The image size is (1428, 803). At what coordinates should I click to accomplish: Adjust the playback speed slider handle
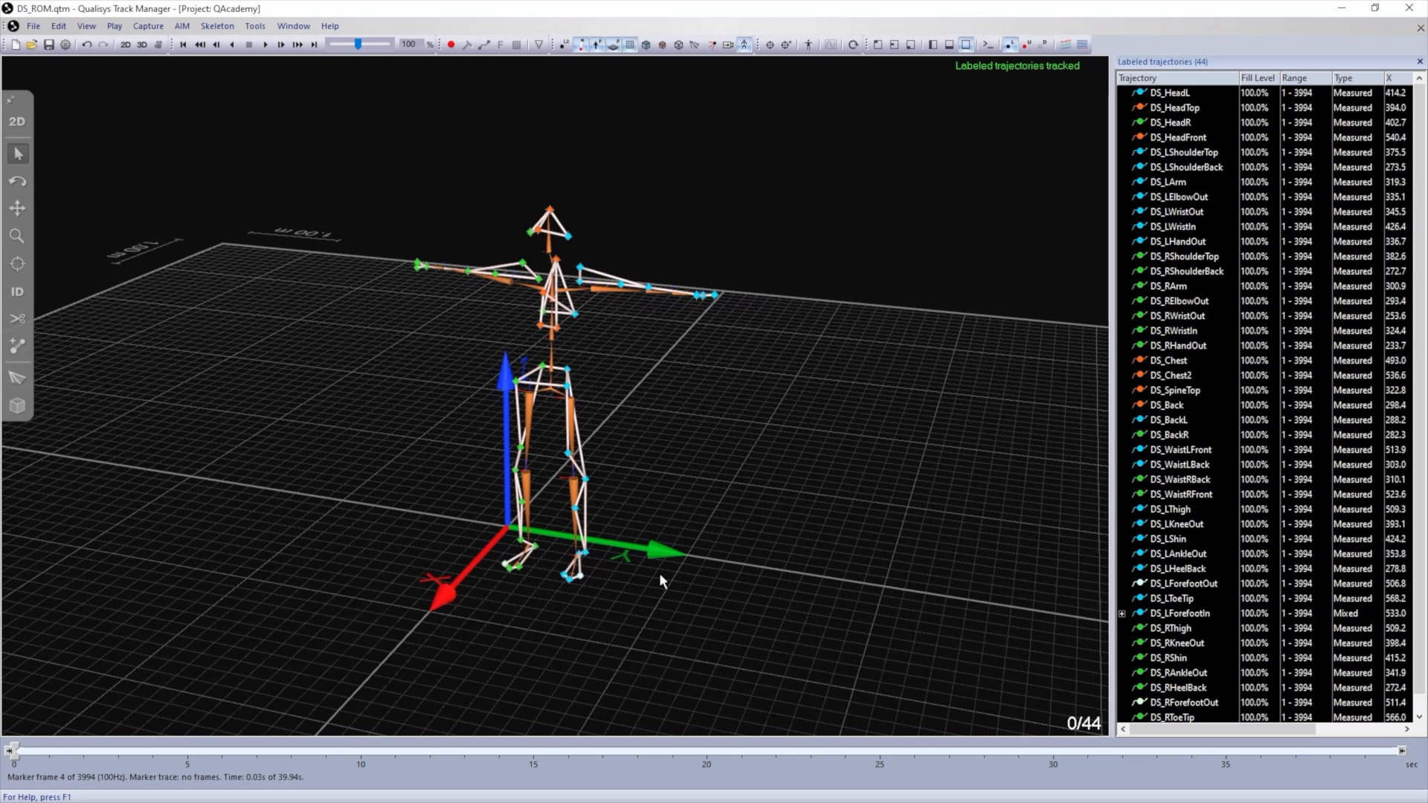pos(358,45)
